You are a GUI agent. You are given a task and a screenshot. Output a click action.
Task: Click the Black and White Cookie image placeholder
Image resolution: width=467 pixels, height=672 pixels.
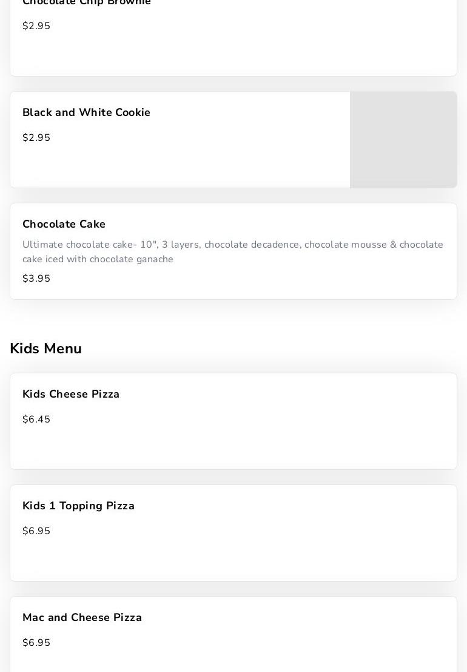[x=403, y=140]
